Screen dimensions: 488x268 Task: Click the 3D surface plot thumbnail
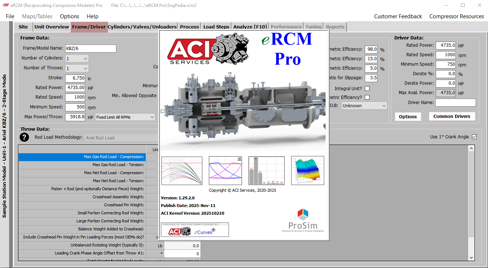[x=308, y=171]
